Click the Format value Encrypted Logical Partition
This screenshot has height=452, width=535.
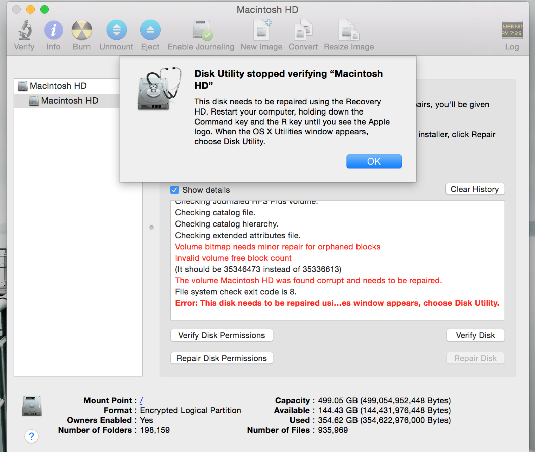pyautogui.click(x=191, y=410)
